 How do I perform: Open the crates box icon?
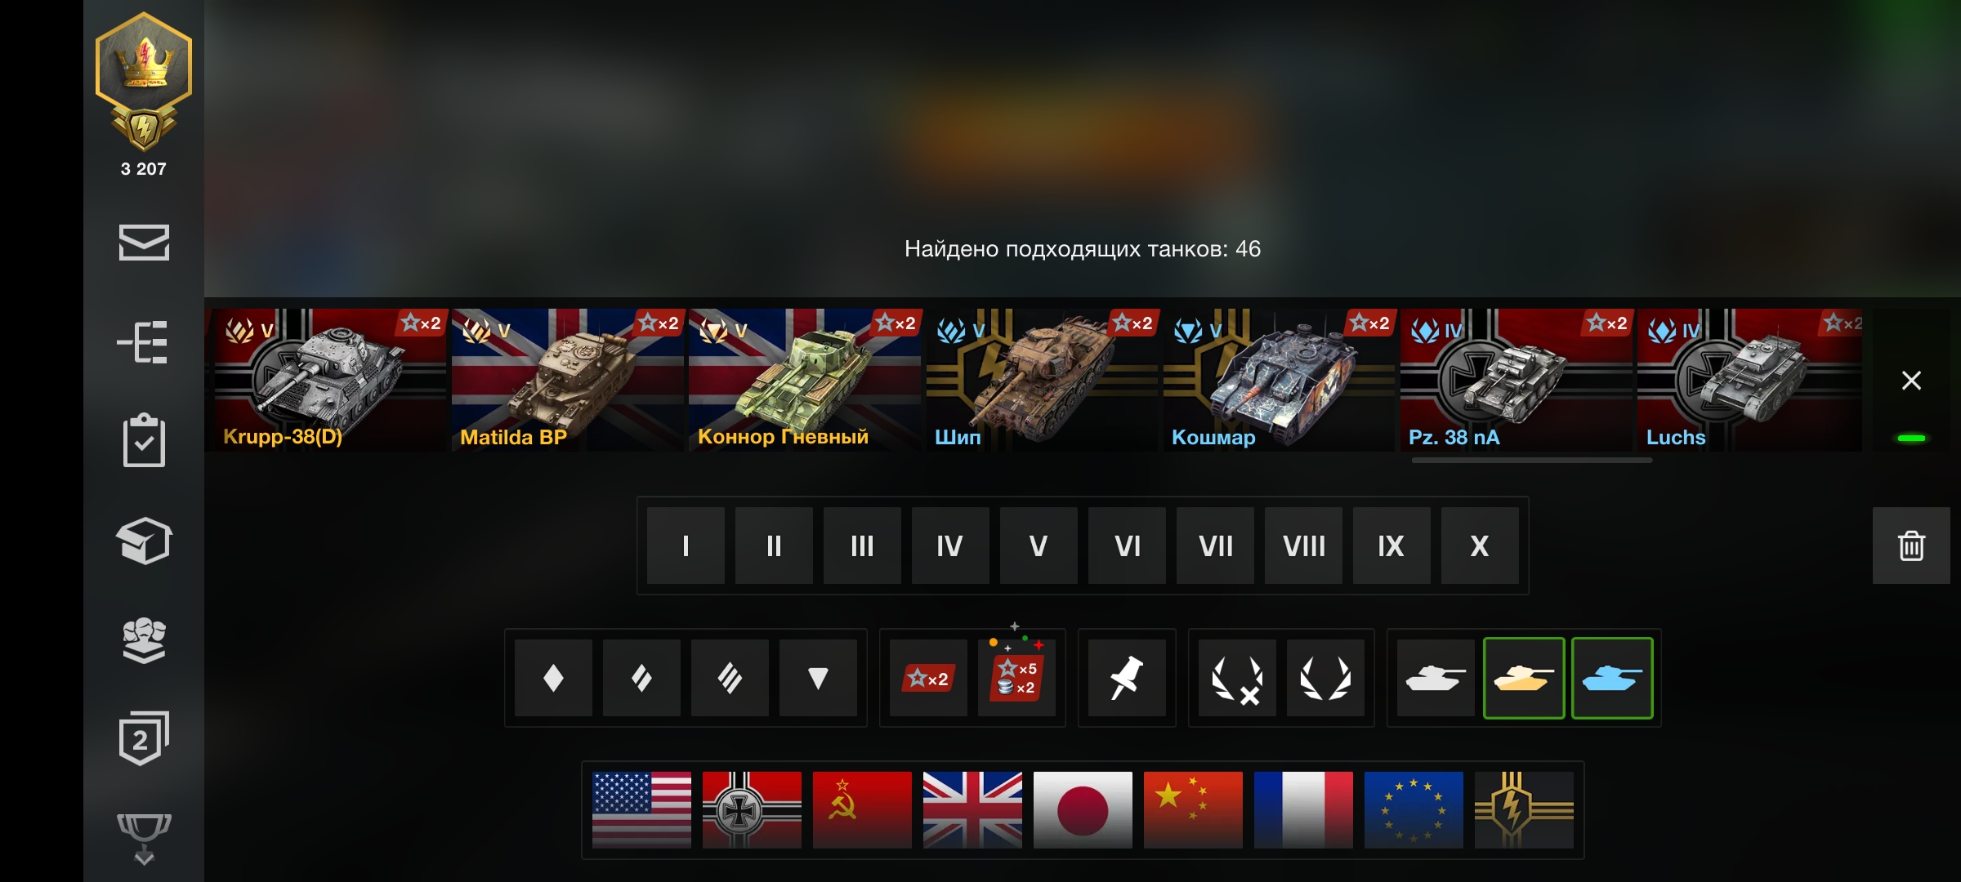pyautogui.click(x=144, y=541)
